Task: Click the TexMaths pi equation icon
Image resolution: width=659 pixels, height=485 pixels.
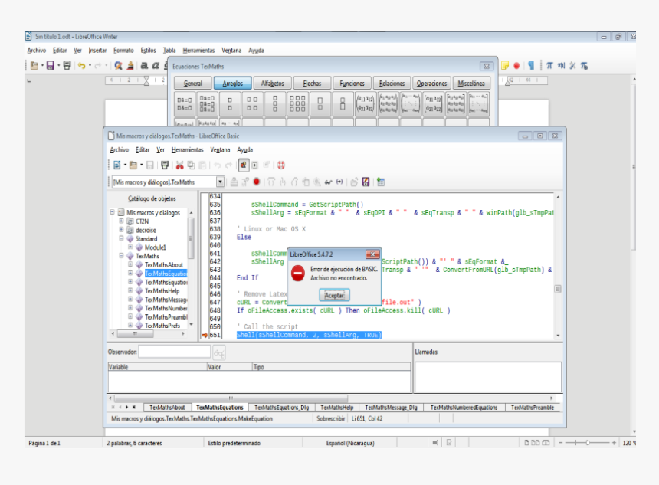Action: coord(549,66)
